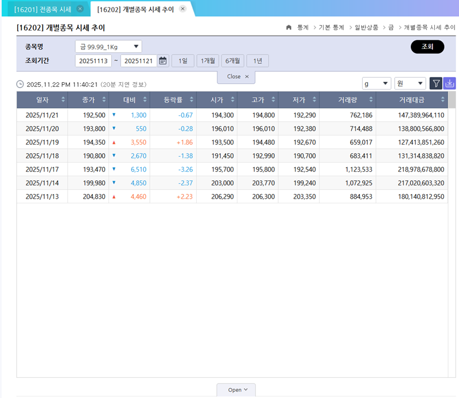Sort by 시가 column arrows

click(232, 100)
